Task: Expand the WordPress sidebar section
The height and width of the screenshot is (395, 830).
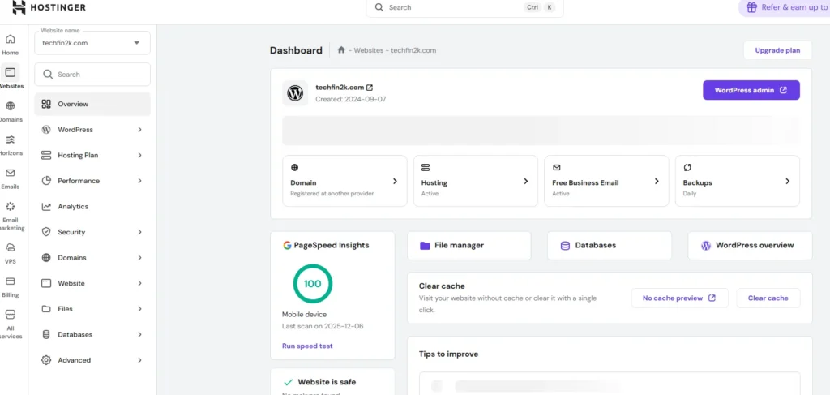Action: coord(139,130)
